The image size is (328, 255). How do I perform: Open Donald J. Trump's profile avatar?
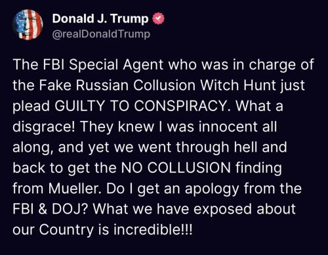28,24
